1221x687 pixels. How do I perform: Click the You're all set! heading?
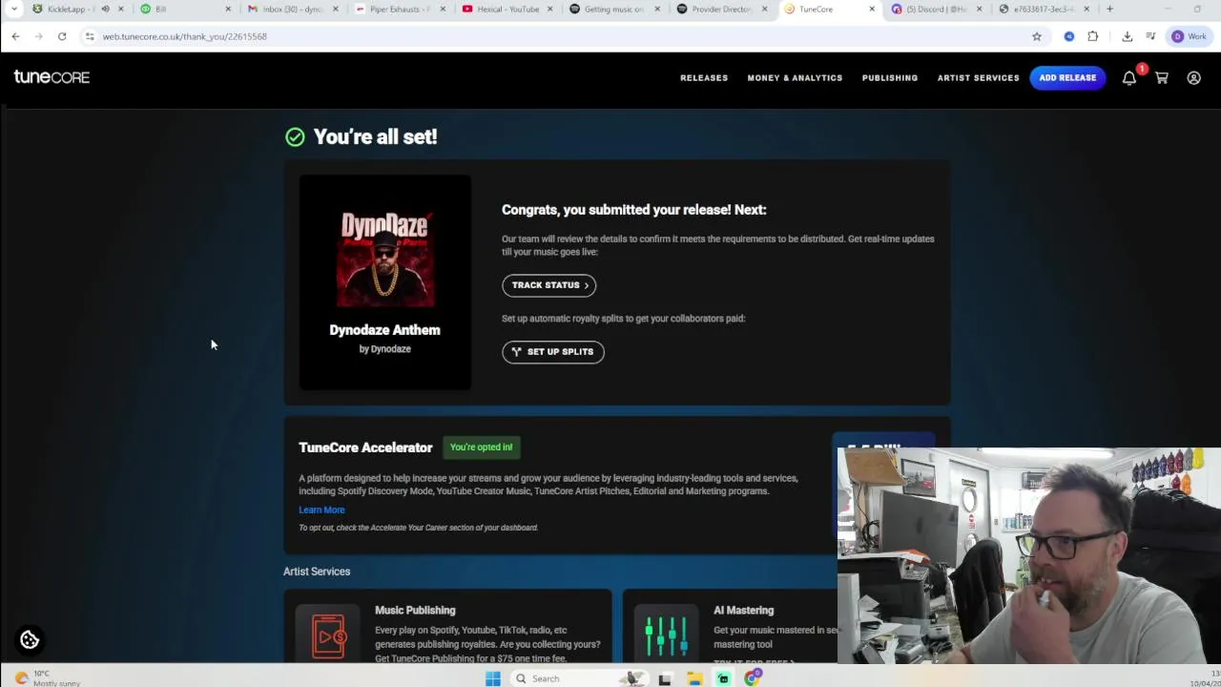click(x=375, y=137)
